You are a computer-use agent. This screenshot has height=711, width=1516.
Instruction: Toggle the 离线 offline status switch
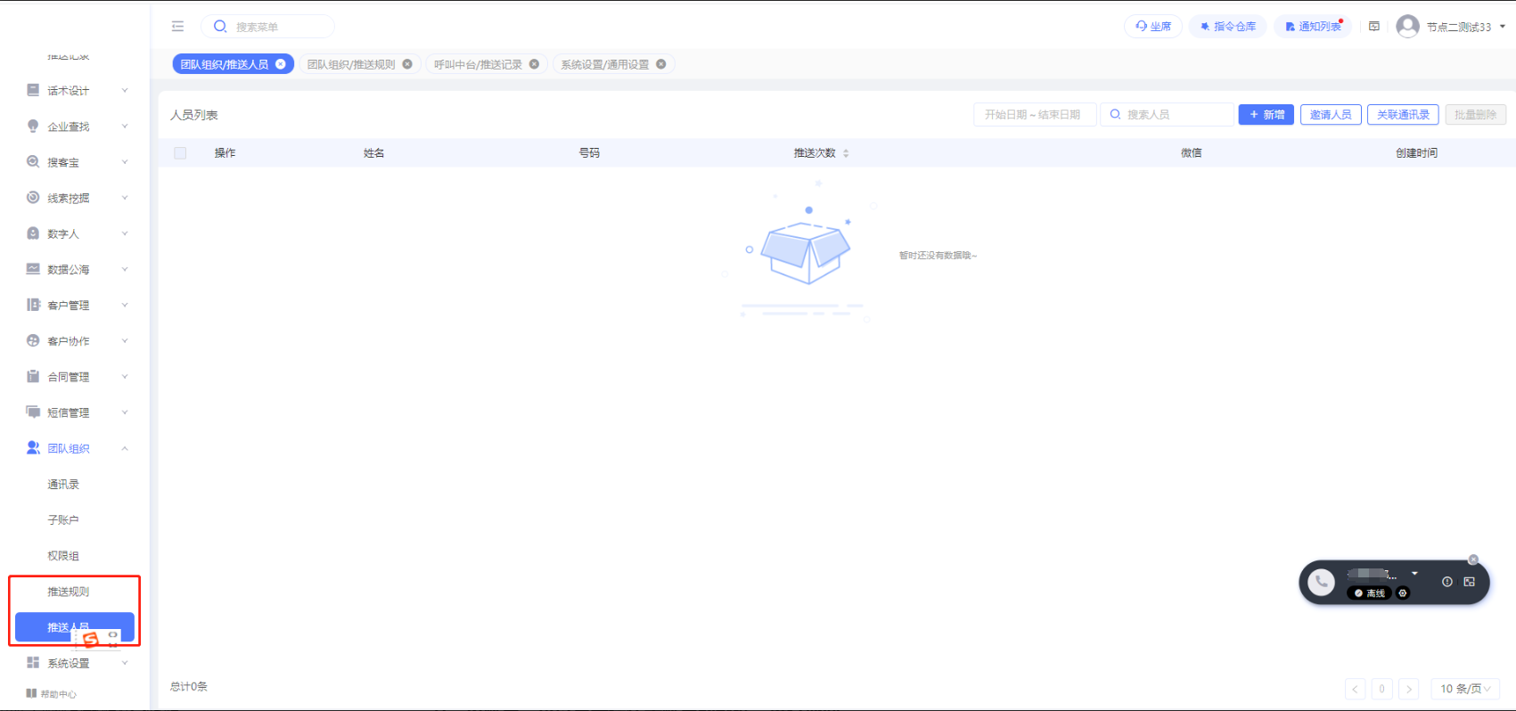pos(1370,593)
